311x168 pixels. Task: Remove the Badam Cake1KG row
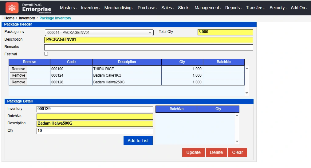click(18, 75)
